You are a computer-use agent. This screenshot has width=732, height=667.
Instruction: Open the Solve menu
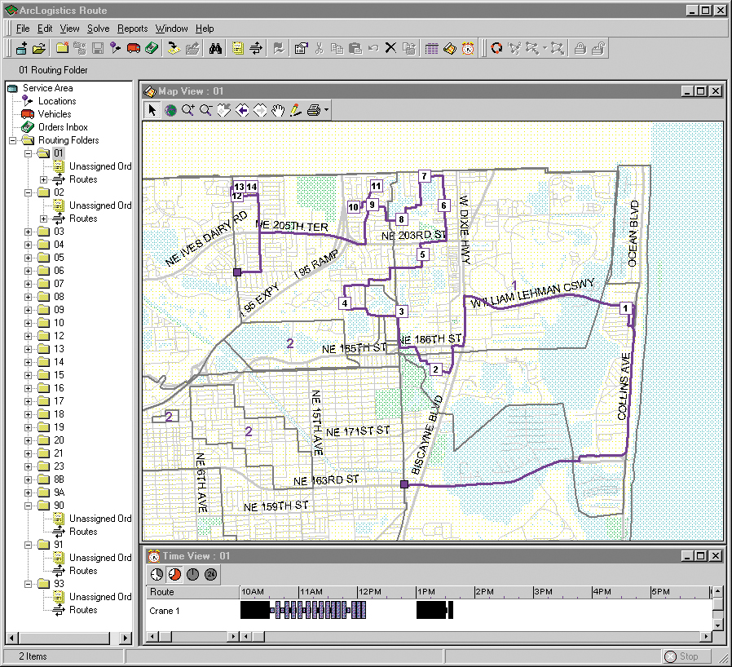[98, 29]
